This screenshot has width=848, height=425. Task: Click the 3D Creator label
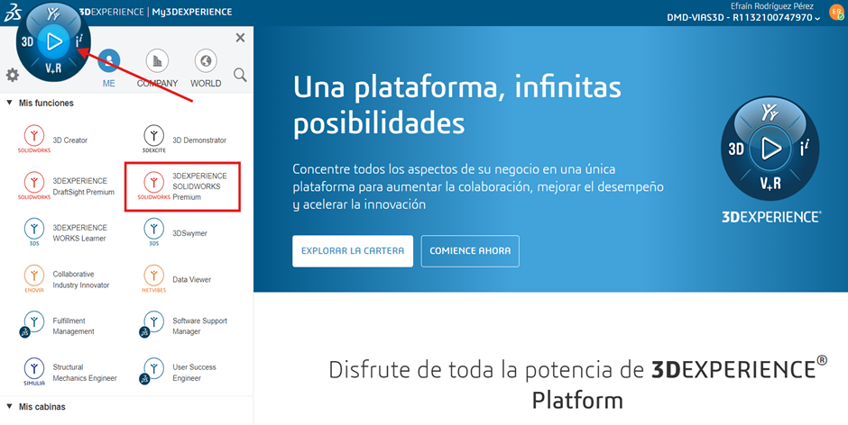pos(70,140)
